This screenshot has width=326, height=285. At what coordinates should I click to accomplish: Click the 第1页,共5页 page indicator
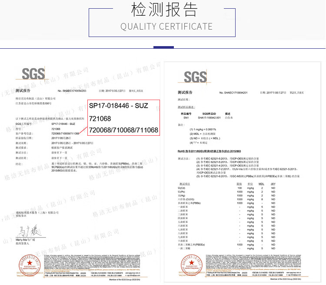[x=136, y=91]
